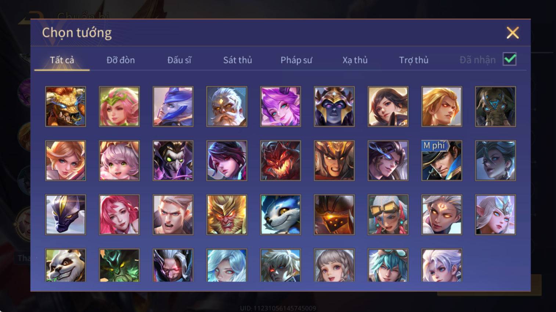Show the Pháp sư heroes tab
The height and width of the screenshot is (312, 556).
point(296,60)
